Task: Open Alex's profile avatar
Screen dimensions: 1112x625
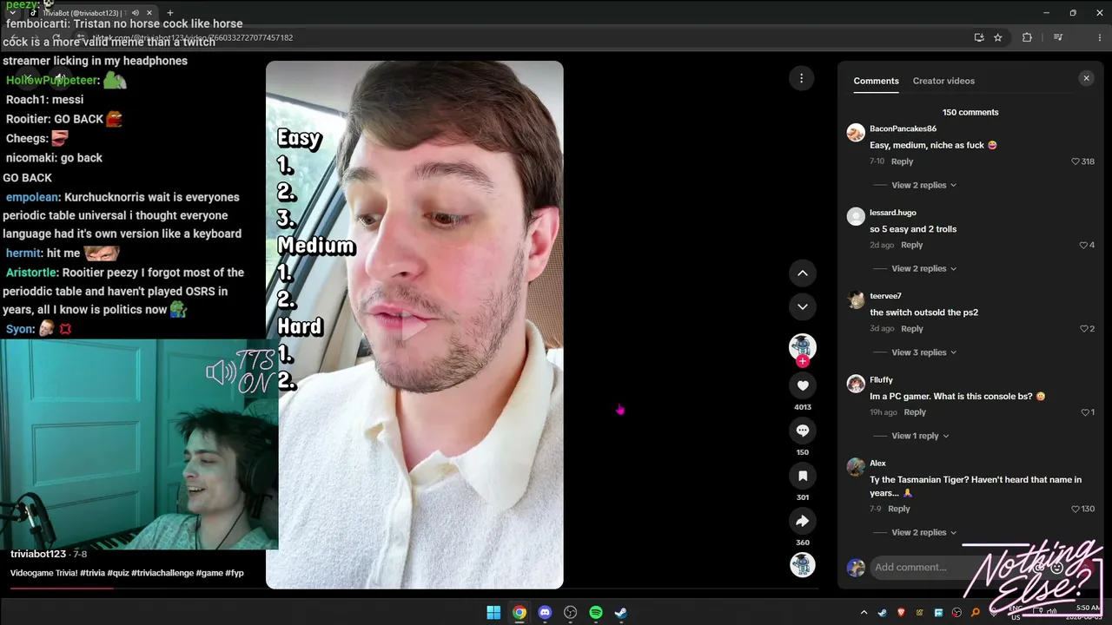Action: click(856, 467)
